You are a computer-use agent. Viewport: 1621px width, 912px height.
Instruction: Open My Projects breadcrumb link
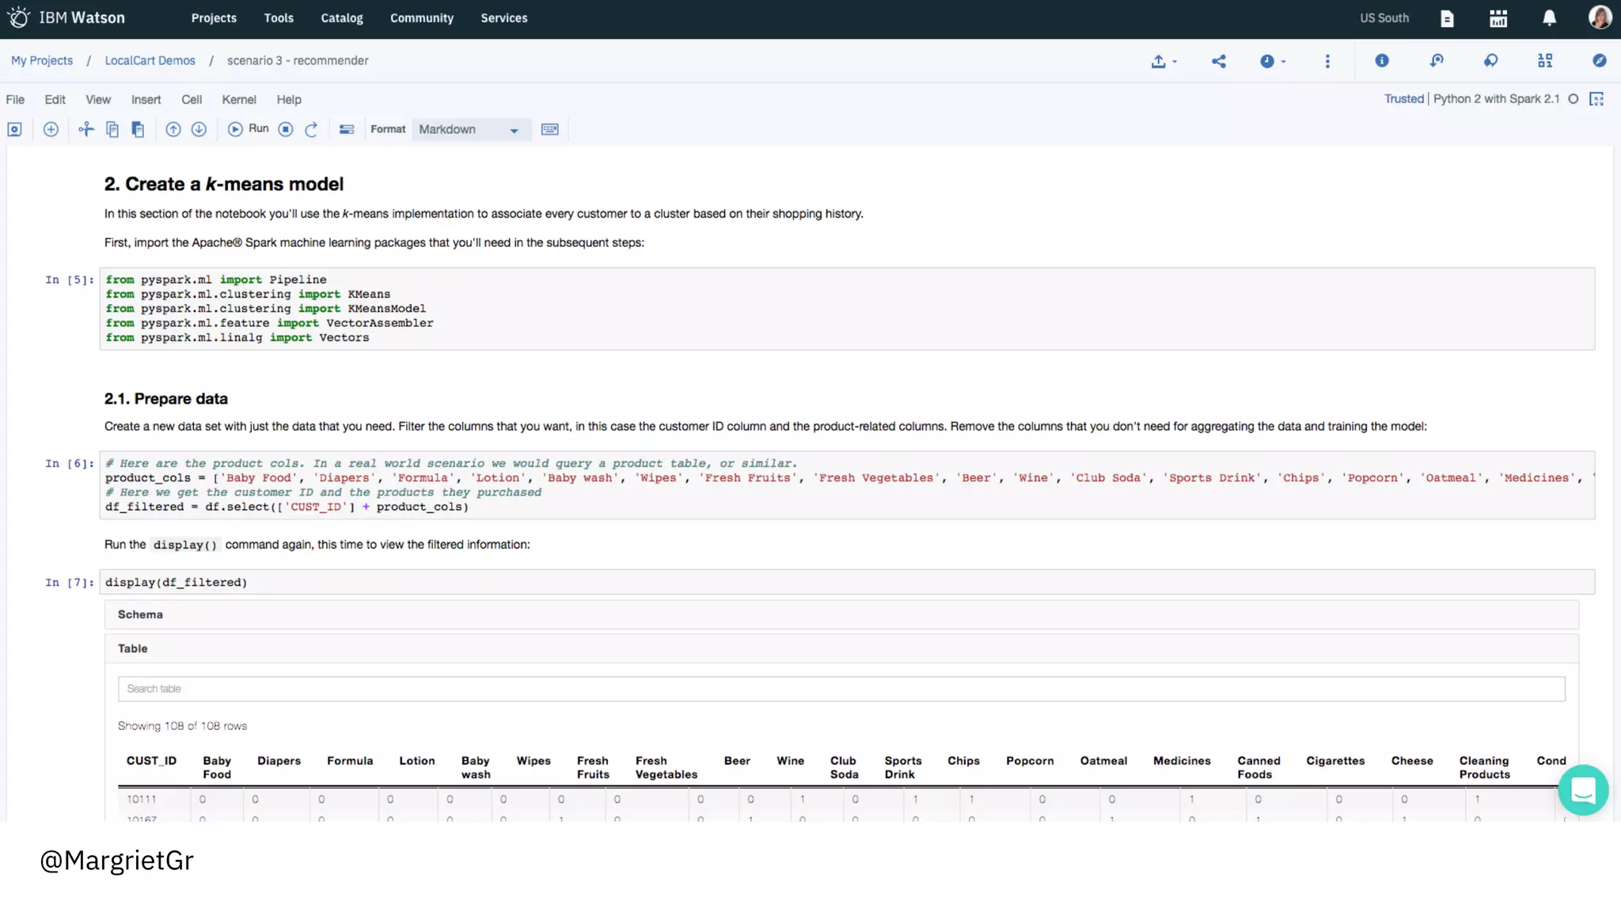(x=42, y=61)
